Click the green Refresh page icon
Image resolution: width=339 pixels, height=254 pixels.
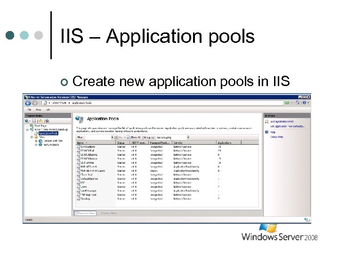point(287,103)
